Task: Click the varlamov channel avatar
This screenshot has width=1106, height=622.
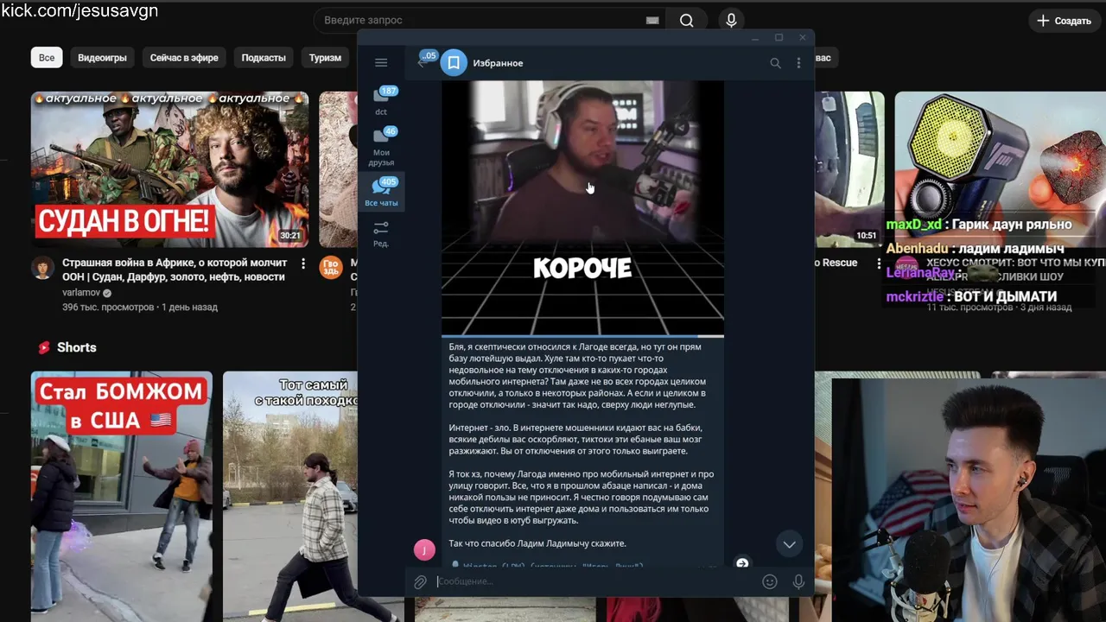Action: pyautogui.click(x=43, y=267)
